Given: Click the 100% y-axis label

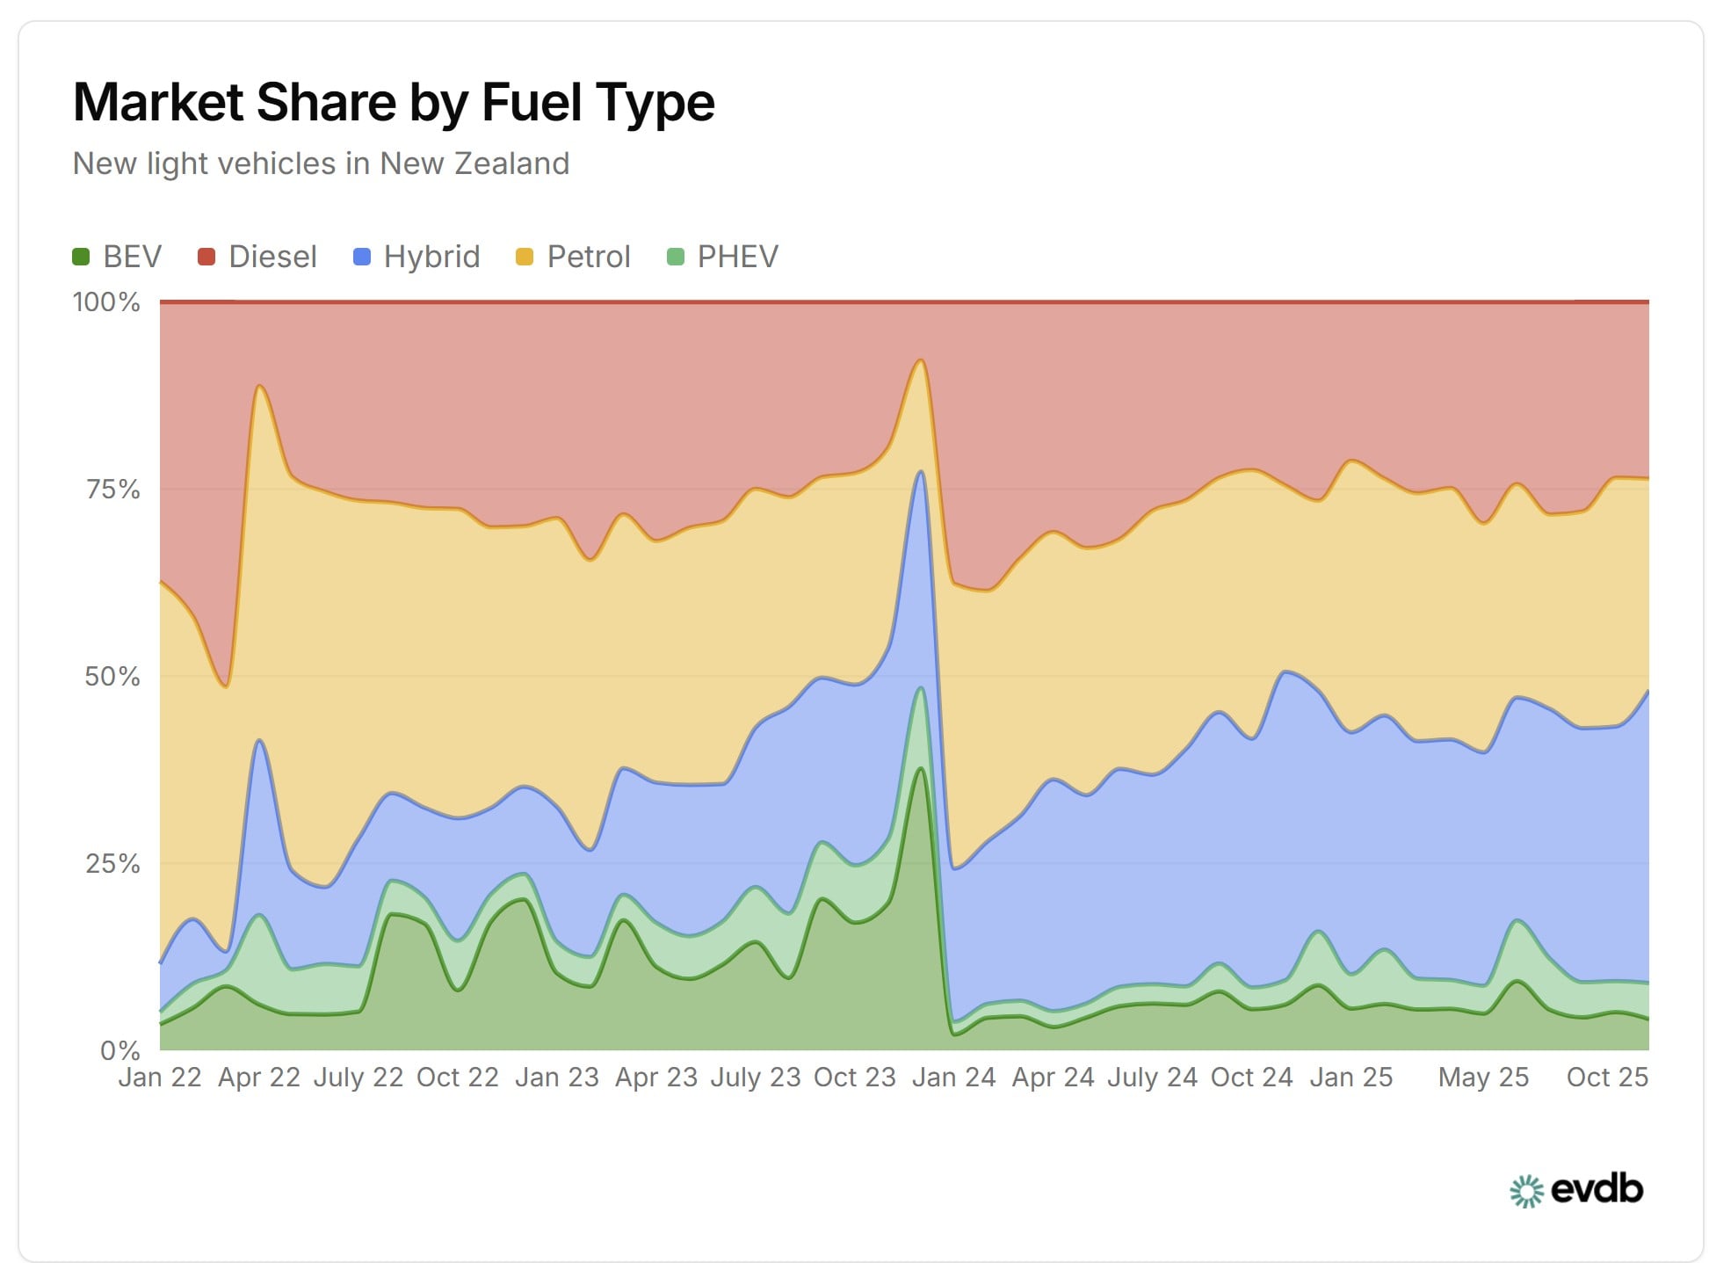Looking at the screenshot, I should pyautogui.click(x=106, y=302).
